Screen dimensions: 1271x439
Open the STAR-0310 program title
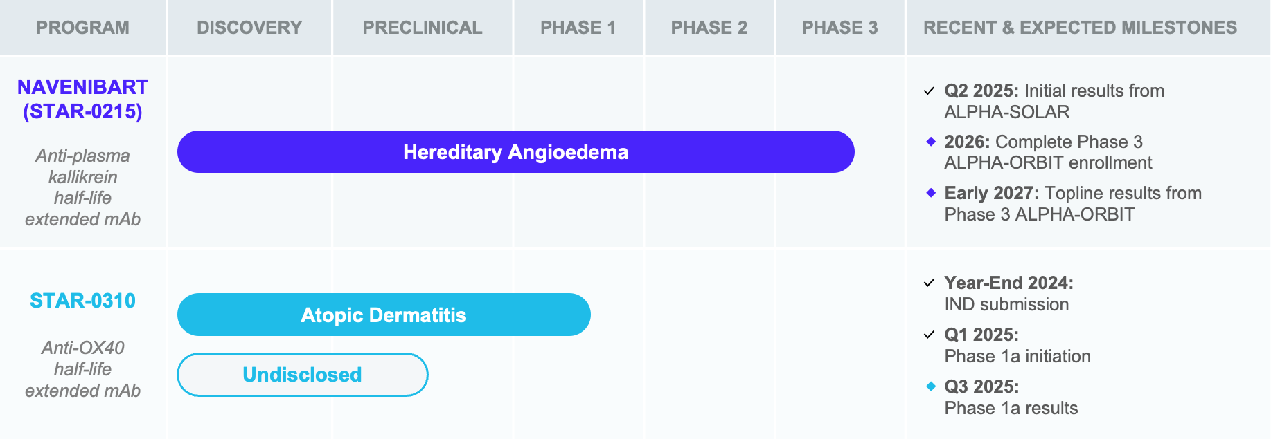pos(82,301)
